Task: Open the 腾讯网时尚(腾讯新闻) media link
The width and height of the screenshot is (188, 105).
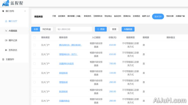Action: click(70, 45)
